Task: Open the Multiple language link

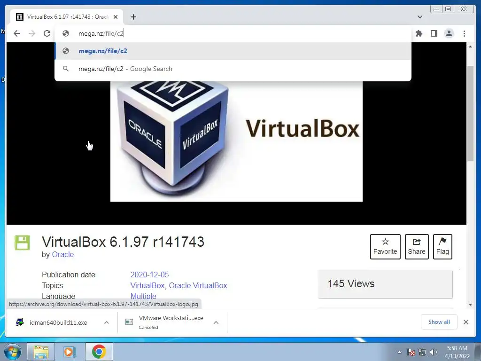Action: (x=143, y=296)
